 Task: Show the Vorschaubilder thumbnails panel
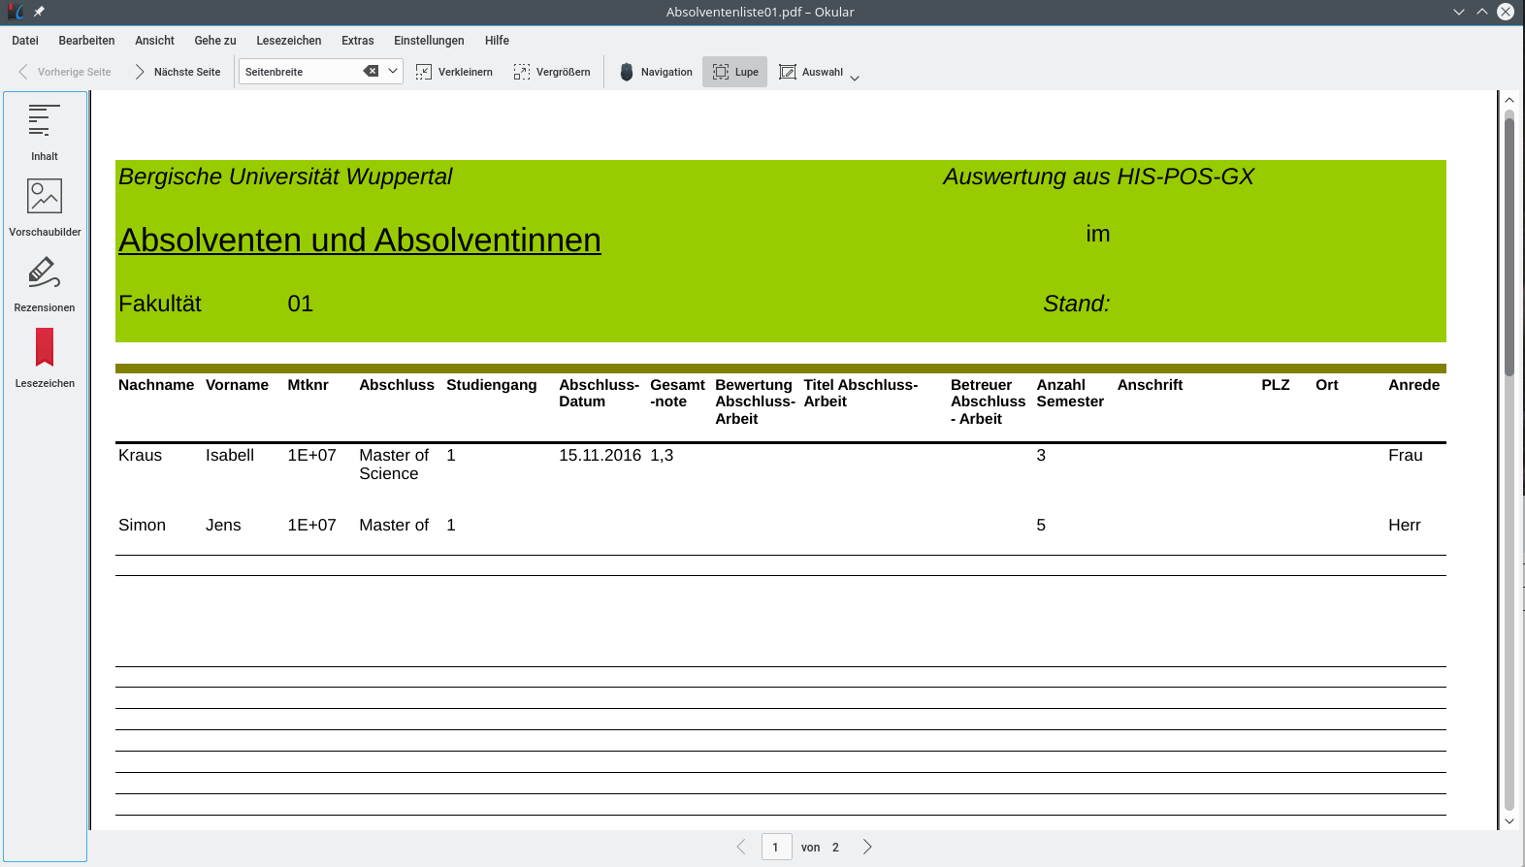45,208
